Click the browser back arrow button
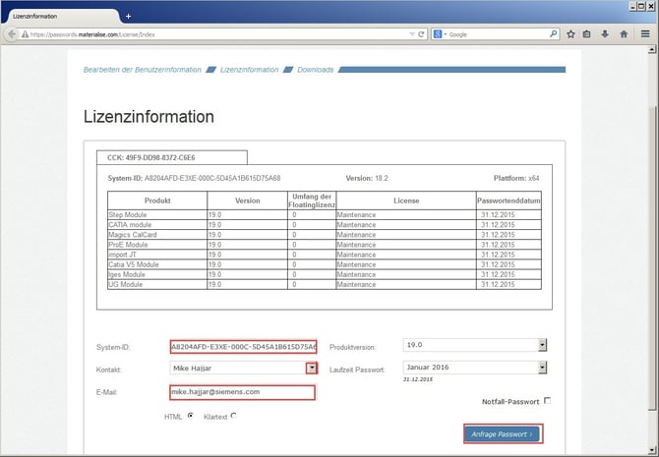The width and height of the screenshot is (659, 457). coord(12,33)
